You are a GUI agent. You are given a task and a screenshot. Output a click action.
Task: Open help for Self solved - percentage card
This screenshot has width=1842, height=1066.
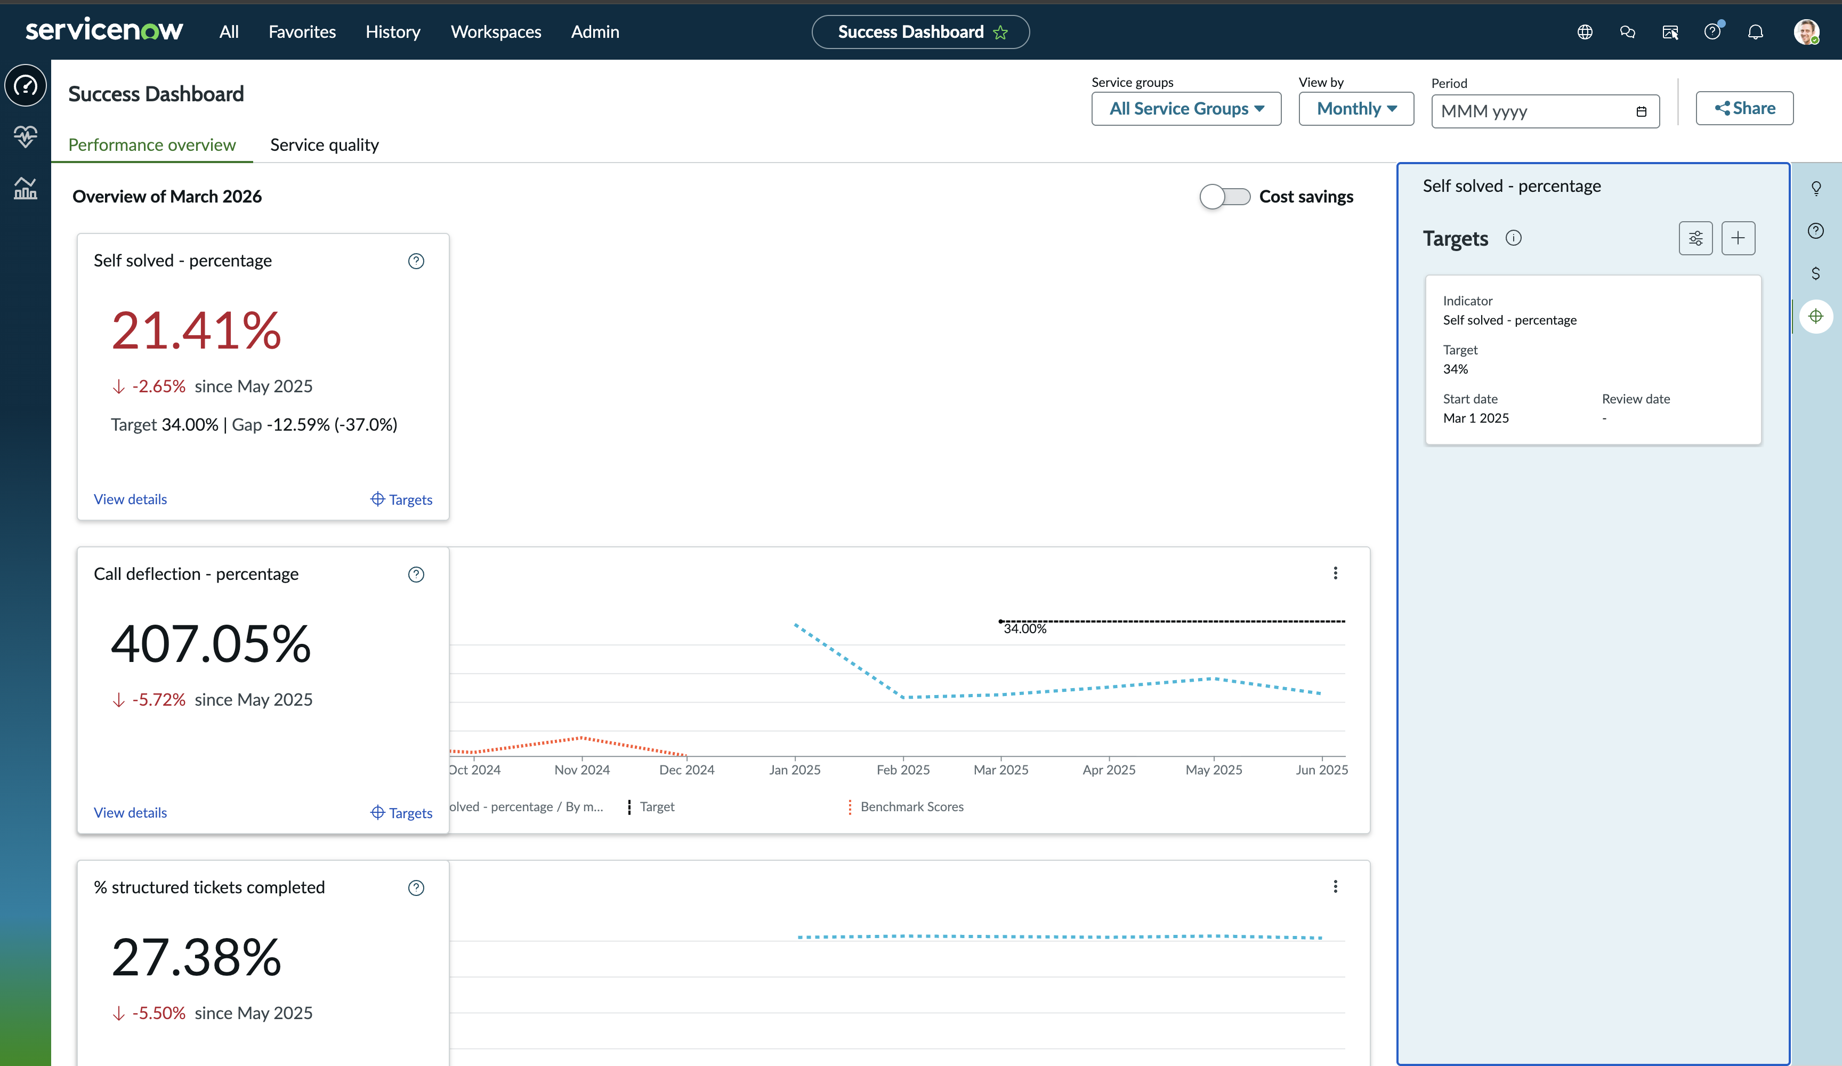(416, 261)
